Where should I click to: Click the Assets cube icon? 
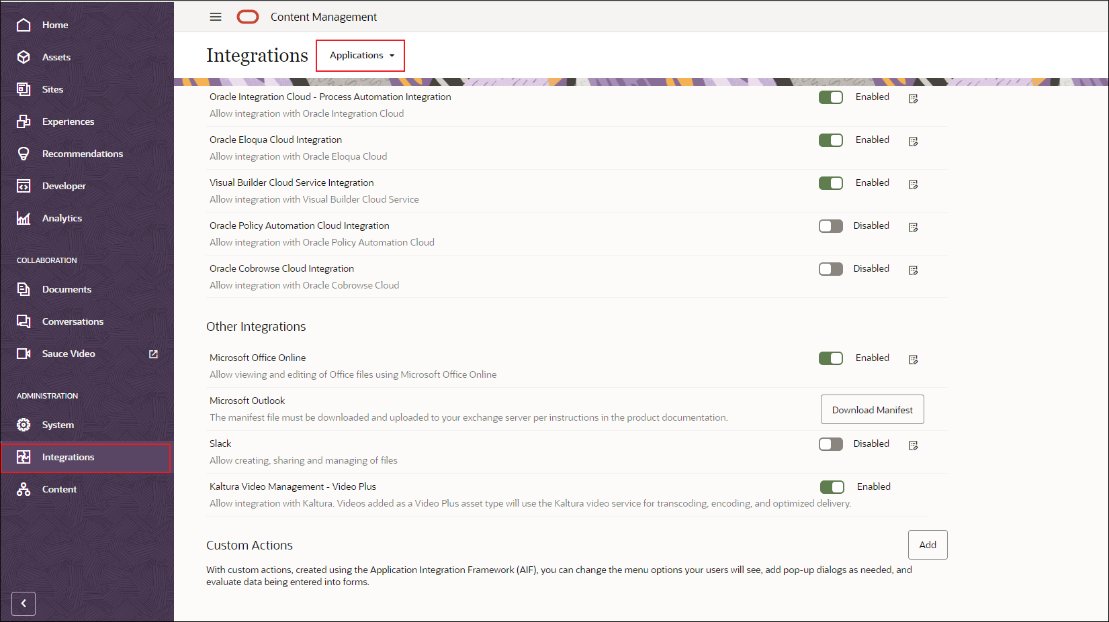(24, 57)
